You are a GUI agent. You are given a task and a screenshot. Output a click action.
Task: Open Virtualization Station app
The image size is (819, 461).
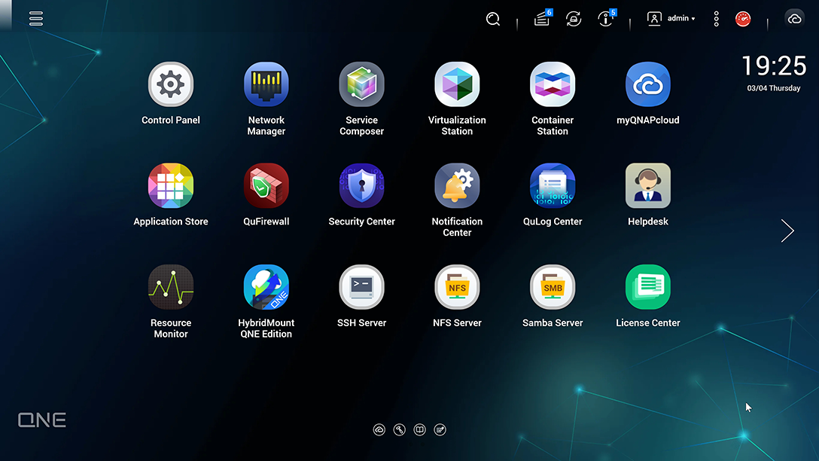pos(457,85)
